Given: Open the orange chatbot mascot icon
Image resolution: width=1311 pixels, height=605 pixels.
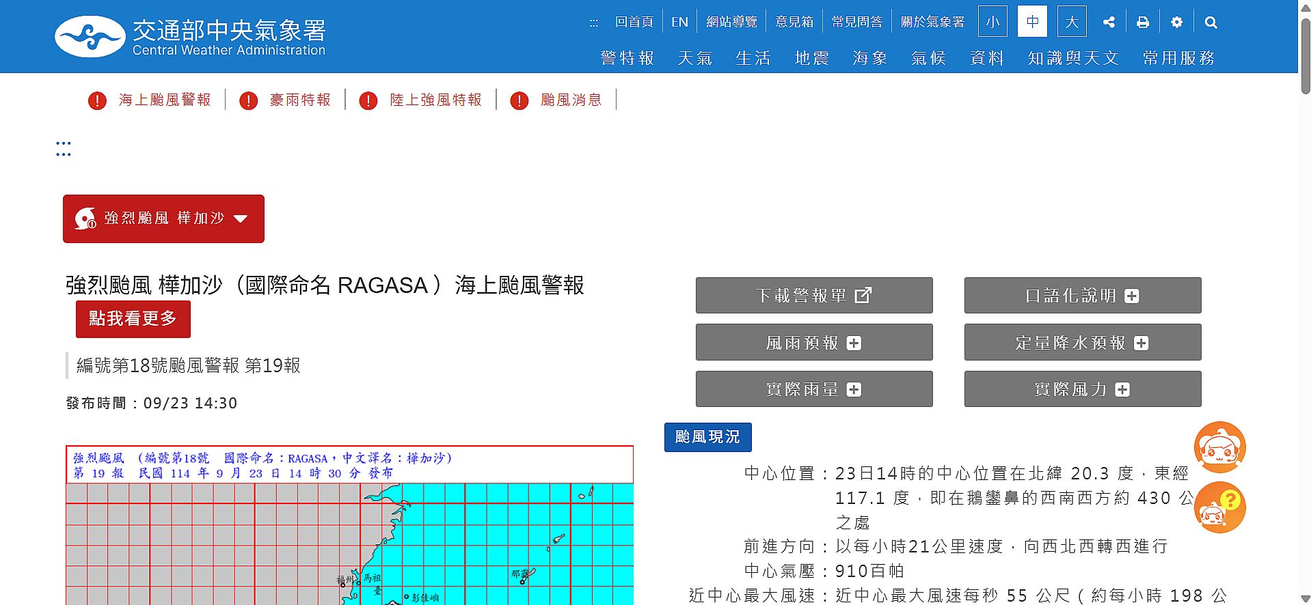Looking at the screenshot, I should point(1219,447).
